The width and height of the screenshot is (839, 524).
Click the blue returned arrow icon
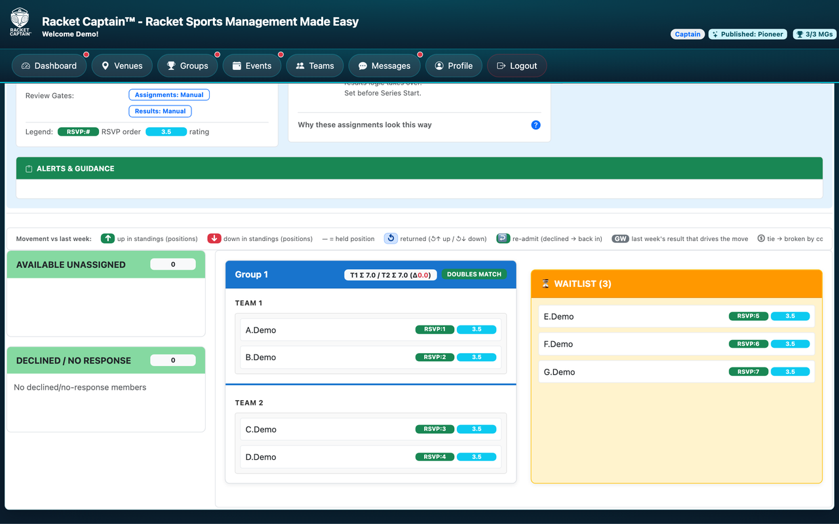tap(391, 239)
